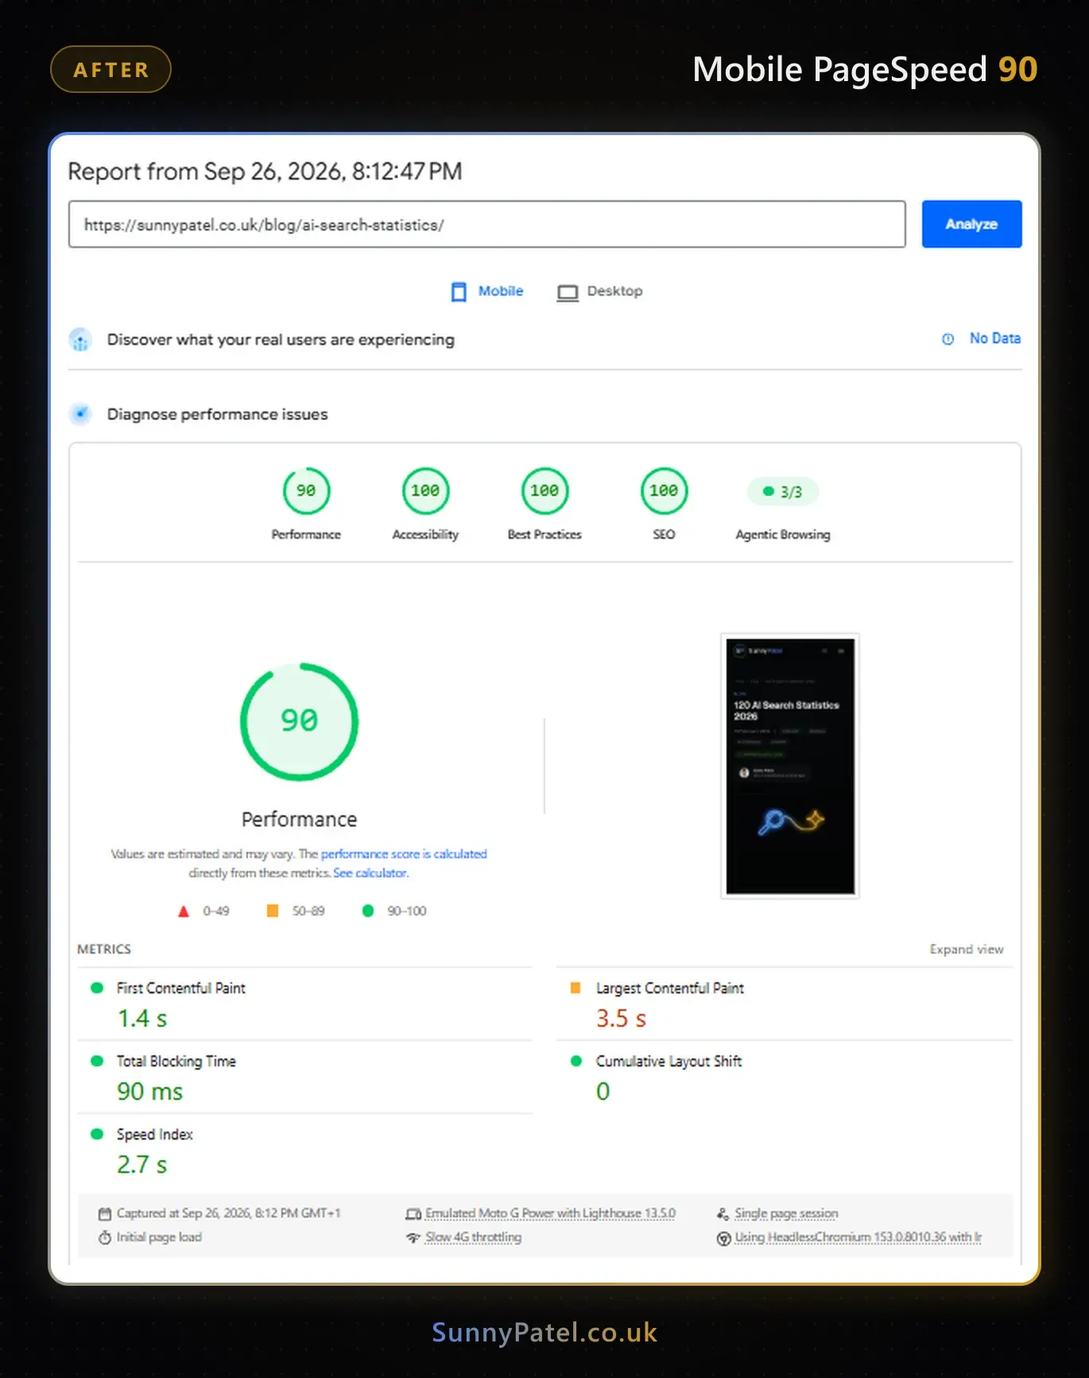The height and width of the screenshot is (1378, 1089).
Task: Click the page screenshot thumbnail
Action: point(789,766)
